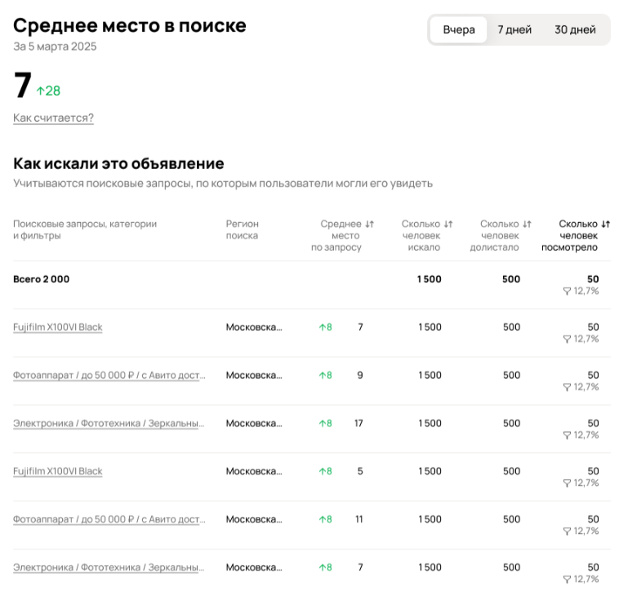Open 'Электроника / Фототехника' query with place 17
The width and height of the screenshot is (619, 592).
tap(109, 423)
